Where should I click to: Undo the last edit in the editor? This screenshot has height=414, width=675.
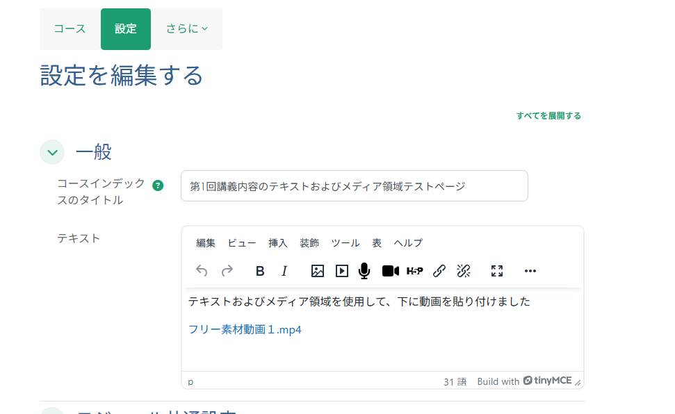202,271
